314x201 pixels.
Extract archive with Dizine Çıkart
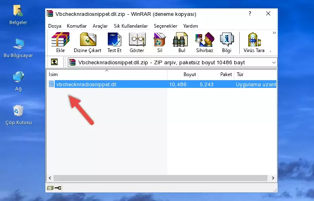88,42
